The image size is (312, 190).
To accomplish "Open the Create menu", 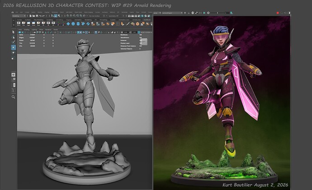I will point(27,12).
